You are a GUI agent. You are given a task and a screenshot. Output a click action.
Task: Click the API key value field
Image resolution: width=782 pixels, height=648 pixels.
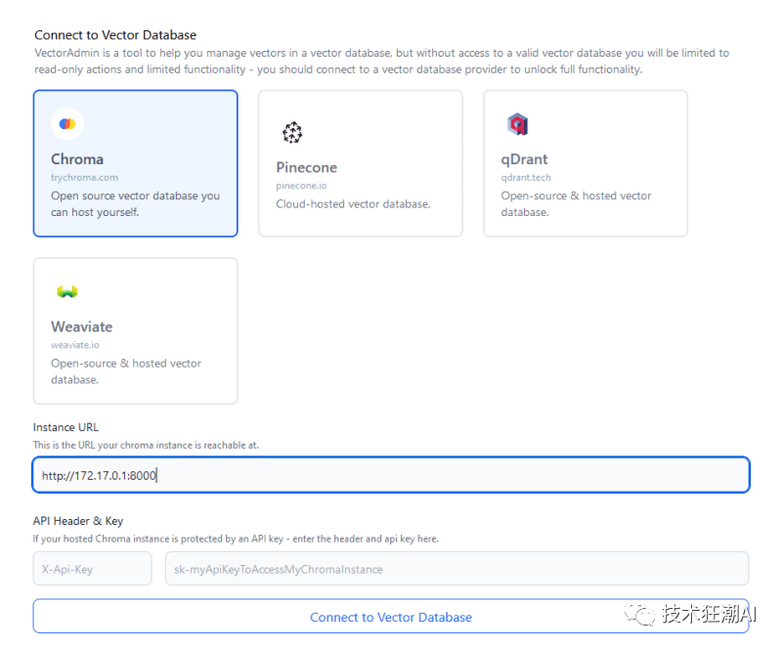click(456, 569)
